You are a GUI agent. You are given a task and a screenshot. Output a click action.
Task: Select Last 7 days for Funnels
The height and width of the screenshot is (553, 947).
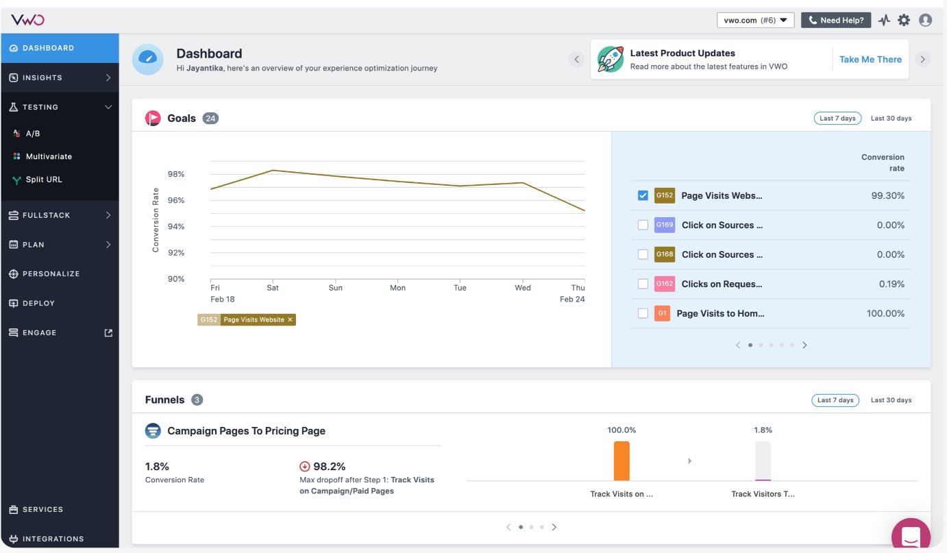(835, 399)
